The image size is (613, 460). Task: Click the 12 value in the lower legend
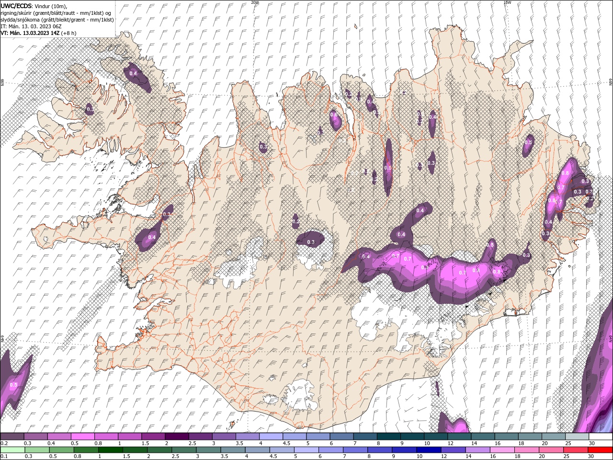pos(443,456)
